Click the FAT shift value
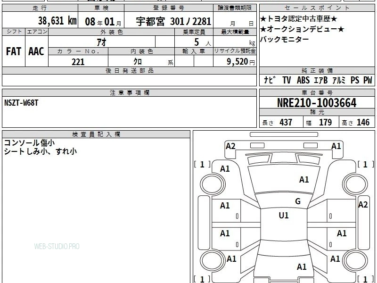Image resolution: width=377 pixels, height=283 pixels. tap(14, 51)
